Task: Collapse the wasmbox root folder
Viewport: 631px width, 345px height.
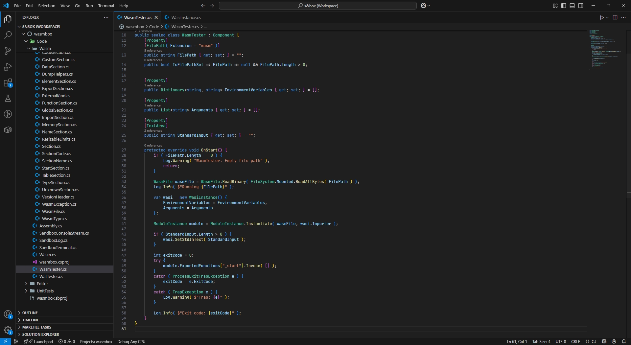Action: 64,34
